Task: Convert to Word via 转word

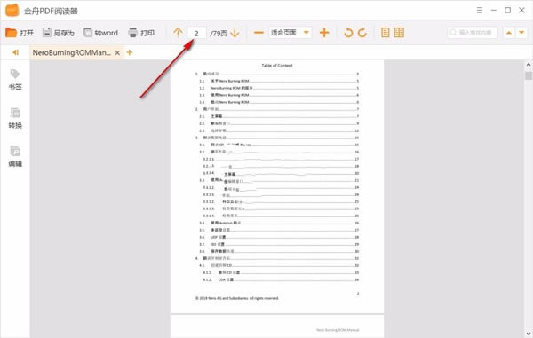Action: 88,33
